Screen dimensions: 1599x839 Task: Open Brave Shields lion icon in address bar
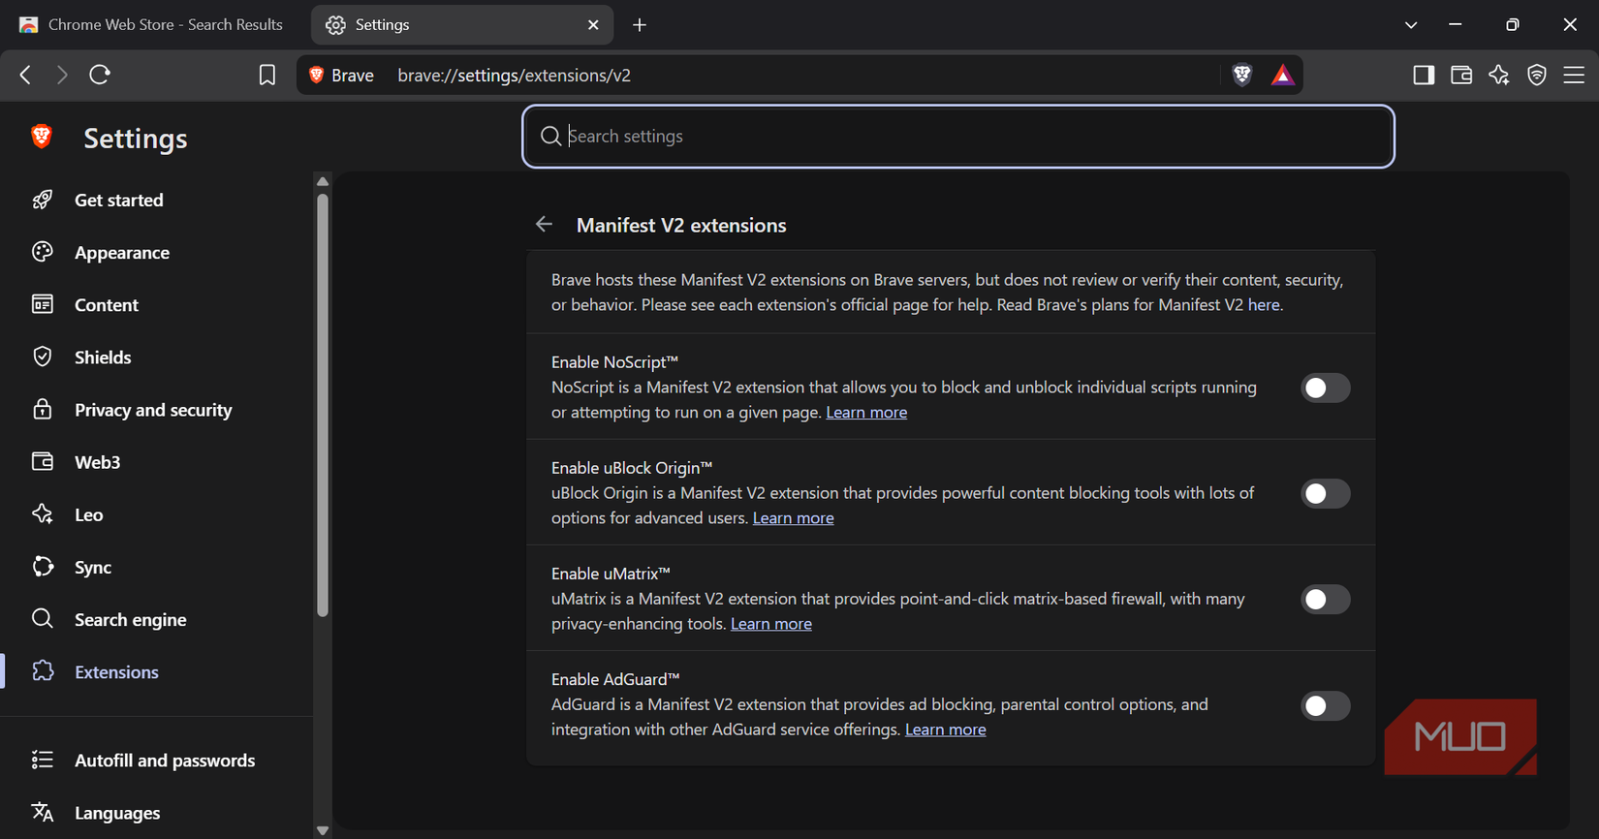coord(1242,75)
